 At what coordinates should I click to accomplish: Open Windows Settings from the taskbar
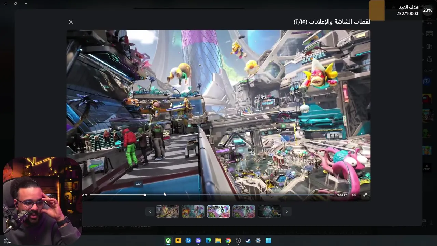(258, 241)
